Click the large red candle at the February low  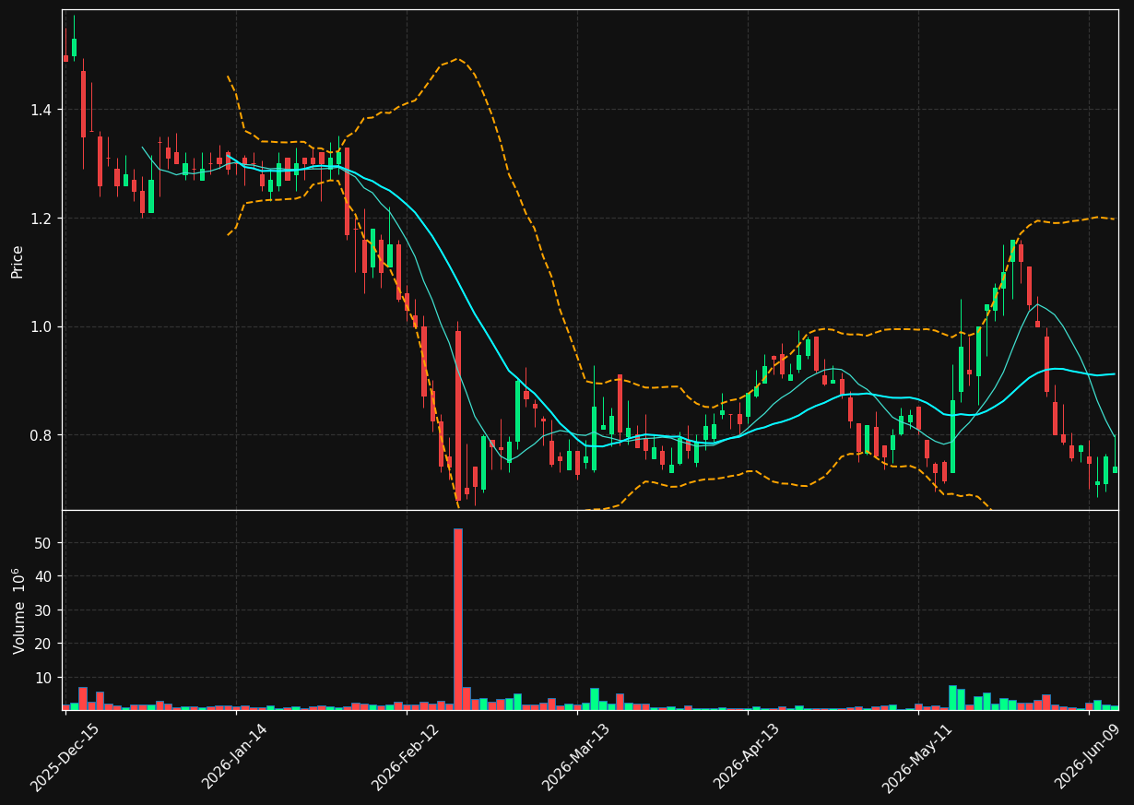click(457, 415)
